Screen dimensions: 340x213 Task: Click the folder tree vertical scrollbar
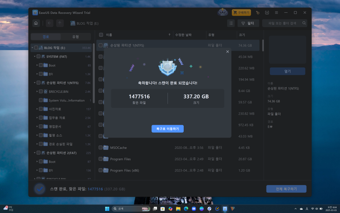click(x=94, y=73)
